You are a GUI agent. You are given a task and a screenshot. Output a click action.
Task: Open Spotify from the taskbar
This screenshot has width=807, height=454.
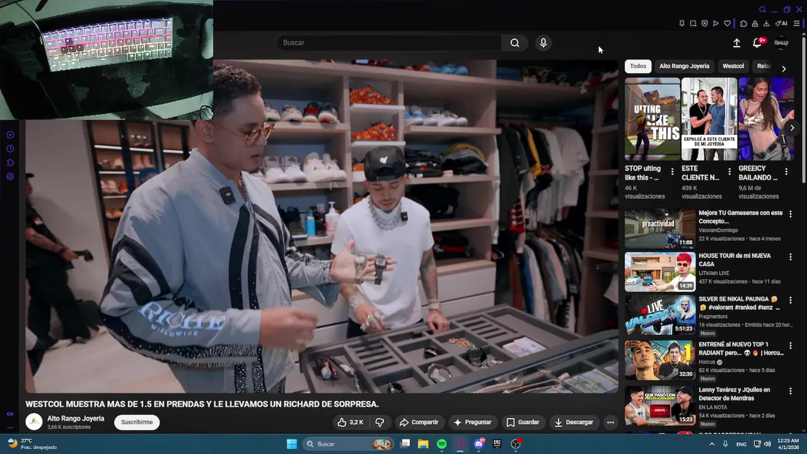coord(441,444)
